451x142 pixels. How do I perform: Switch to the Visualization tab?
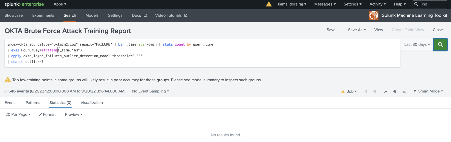click(92, 103)
